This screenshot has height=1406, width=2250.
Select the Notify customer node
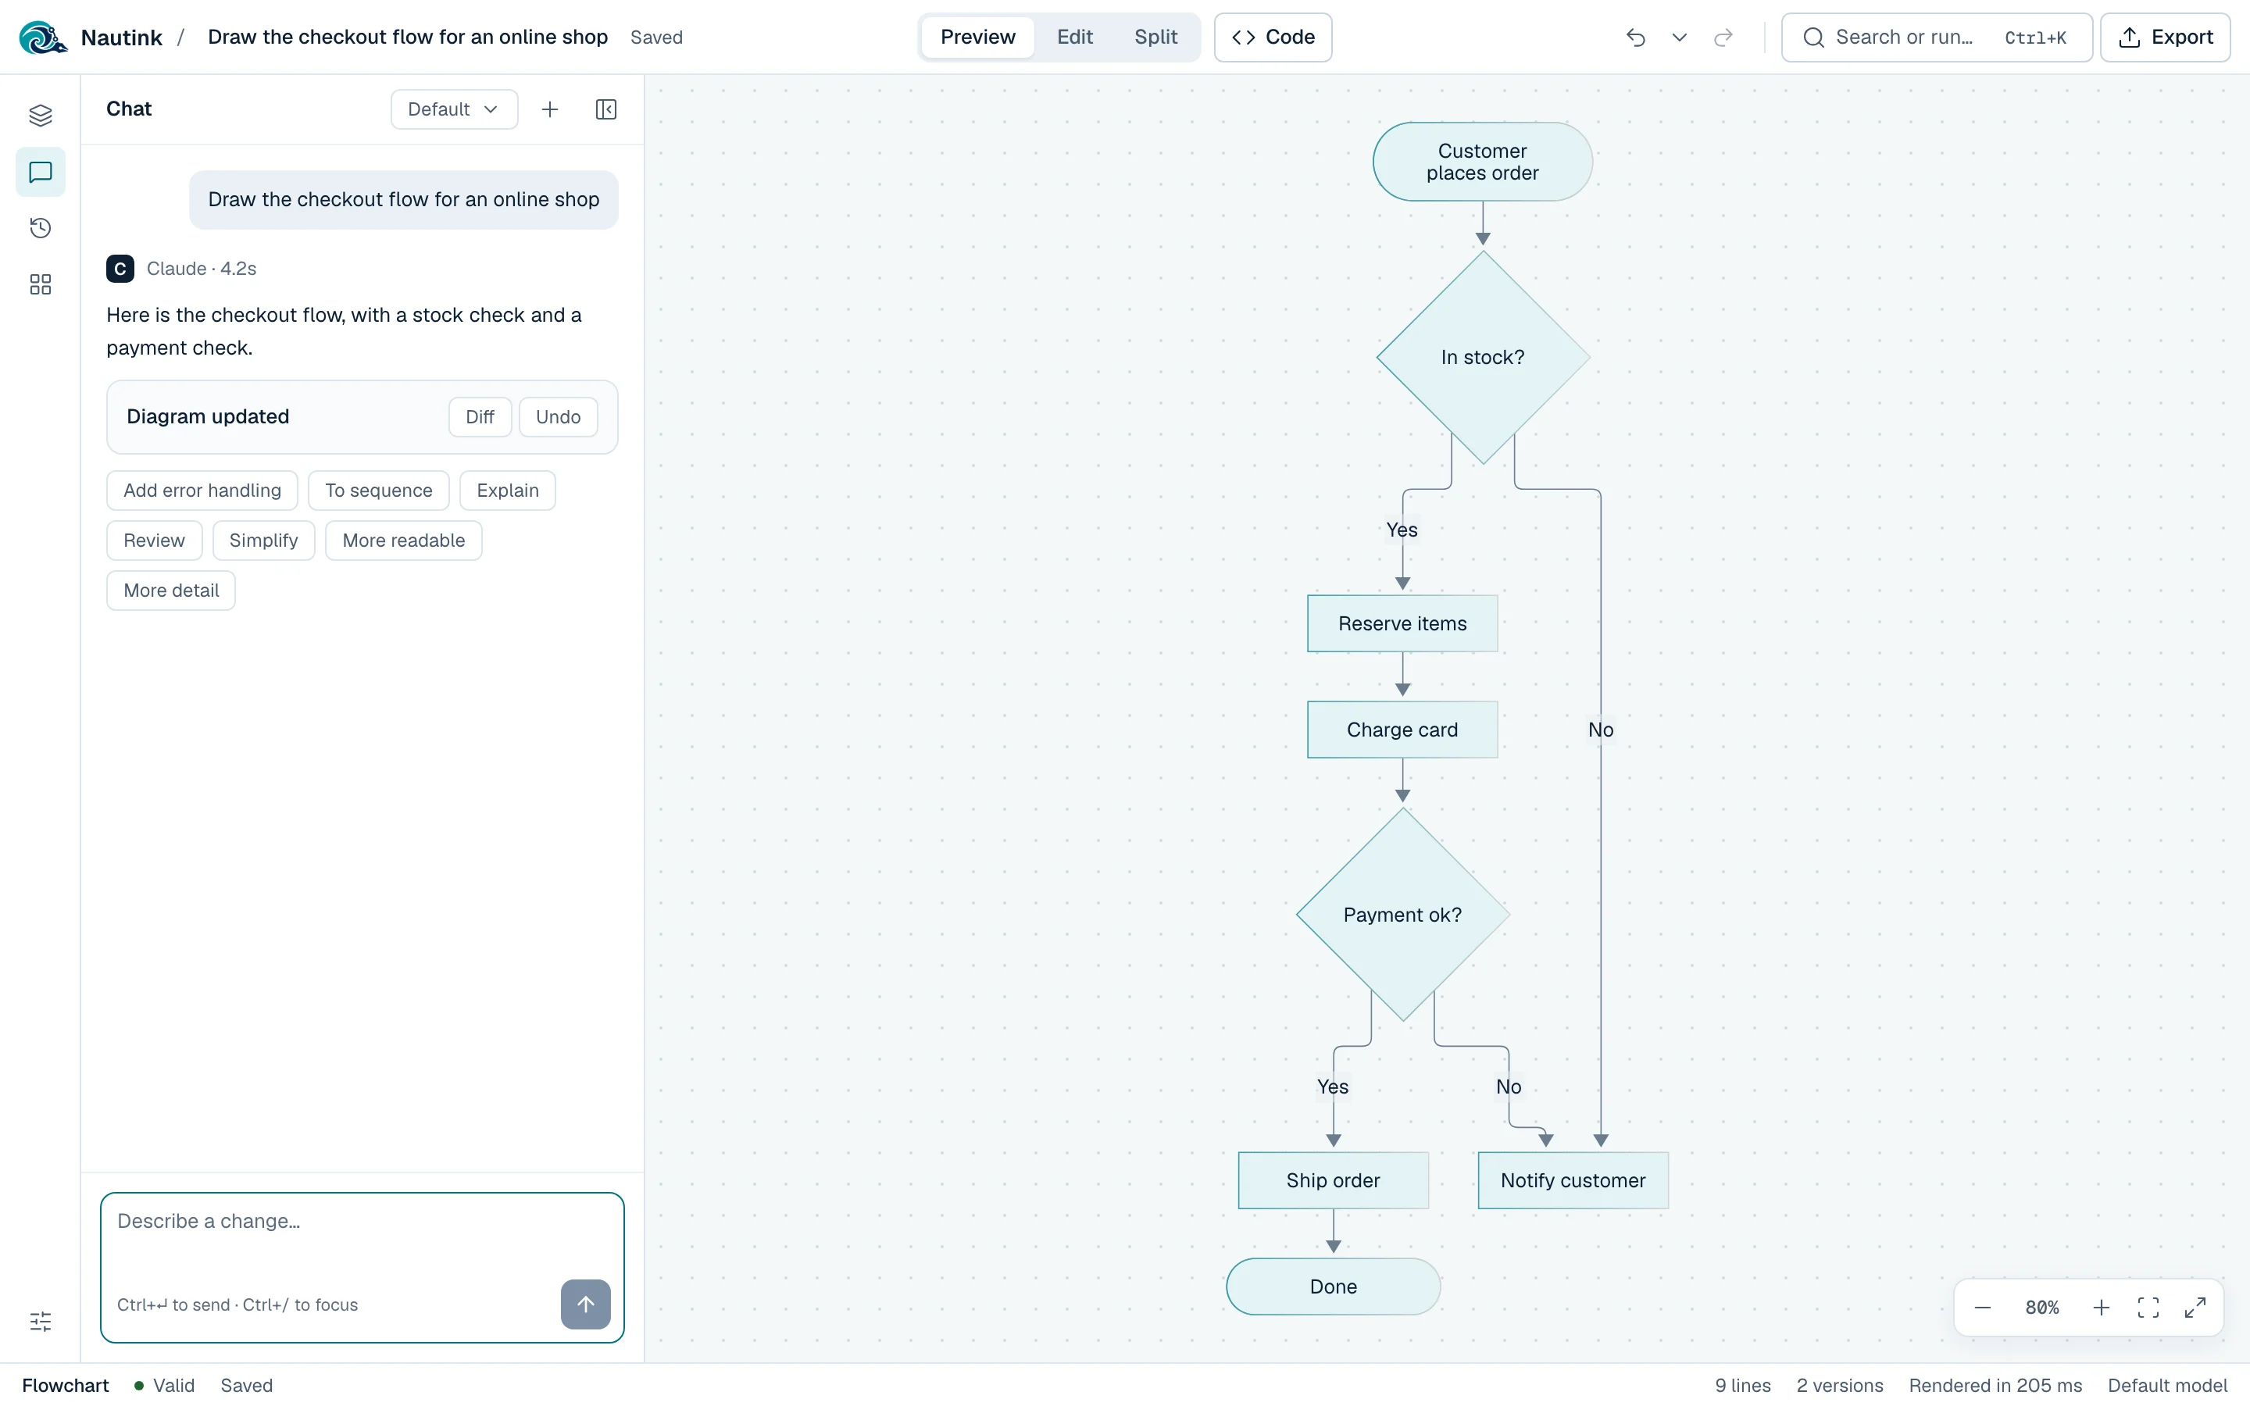[x=1573, y=1180]
